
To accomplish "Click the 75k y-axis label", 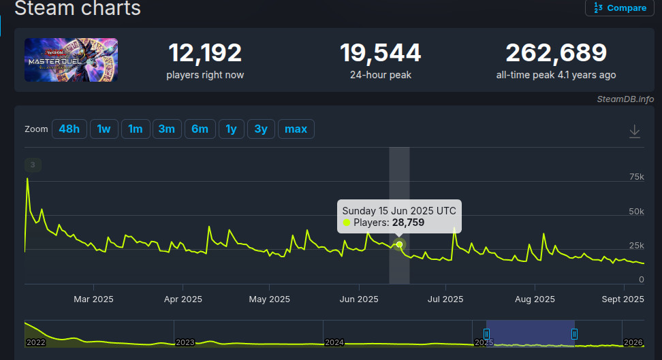I will click(x=637, y=177).
